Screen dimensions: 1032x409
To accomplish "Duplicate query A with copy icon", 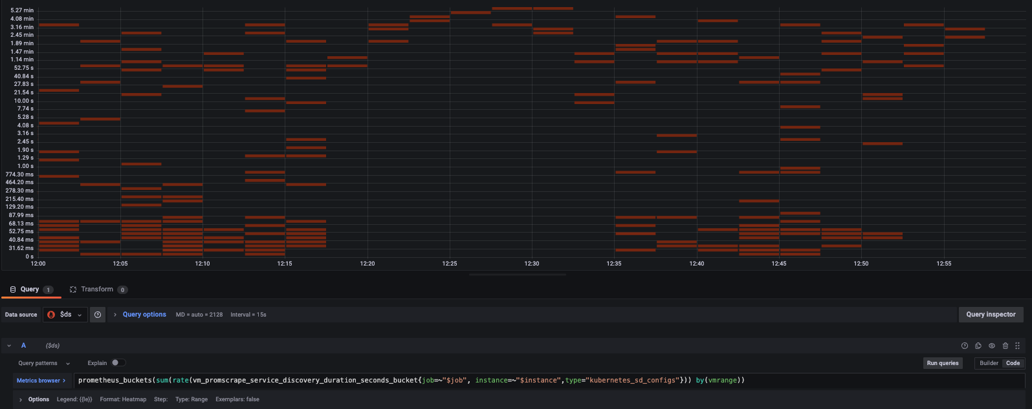I will [x=978, y=346].
